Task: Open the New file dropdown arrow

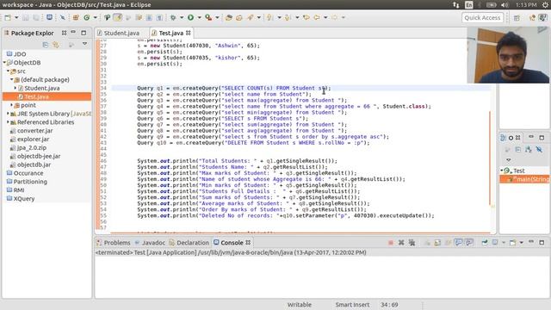Action: pos(16,17)
